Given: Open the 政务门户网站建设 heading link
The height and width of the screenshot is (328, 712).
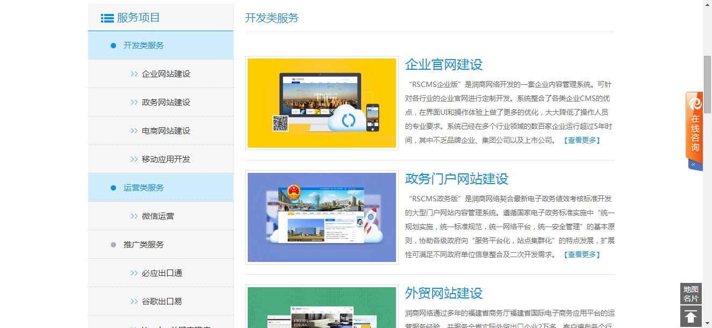Looking at the screenshot, I should [457, 179].
